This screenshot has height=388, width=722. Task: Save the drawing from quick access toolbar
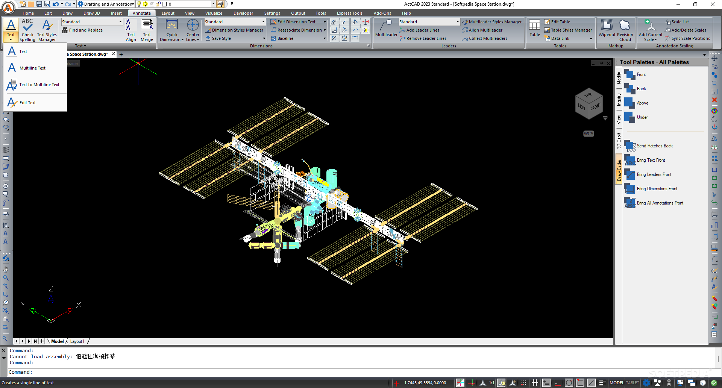(39, 4)
